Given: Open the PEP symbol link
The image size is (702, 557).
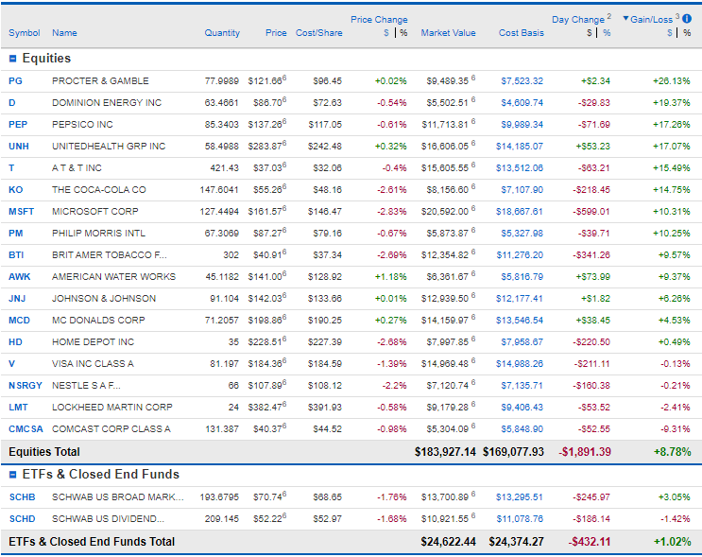Looking at the screenshot, I should tap(18, 125).
